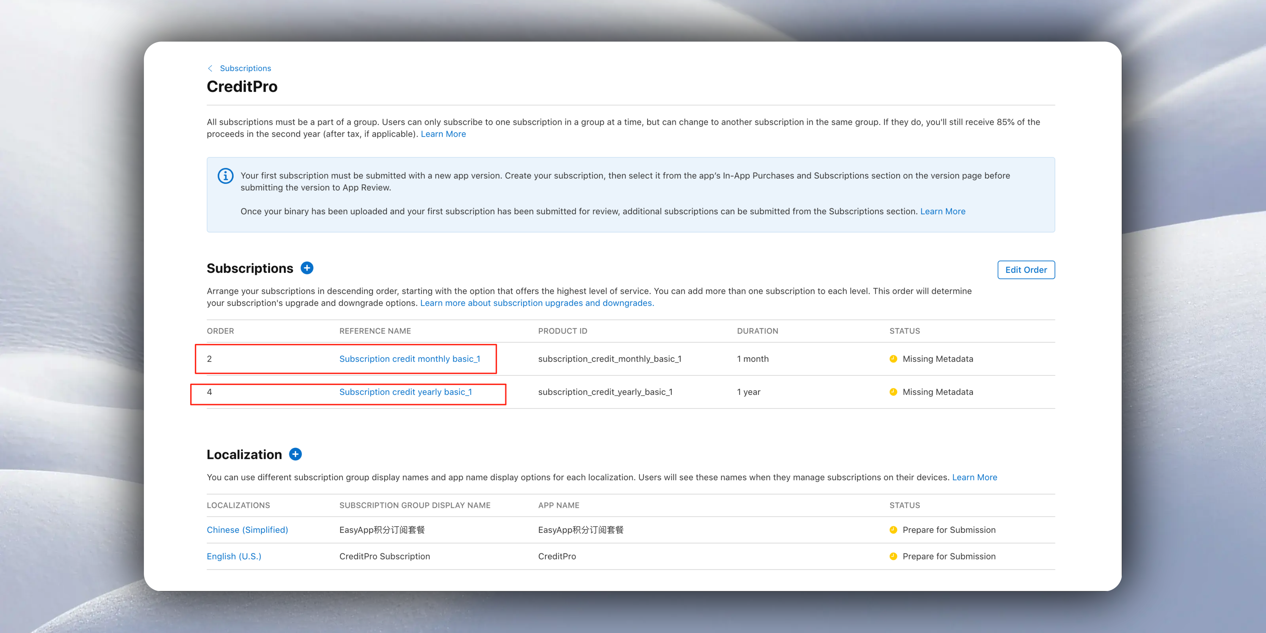Click Chinese localization yellow status dot

[893, 530]
